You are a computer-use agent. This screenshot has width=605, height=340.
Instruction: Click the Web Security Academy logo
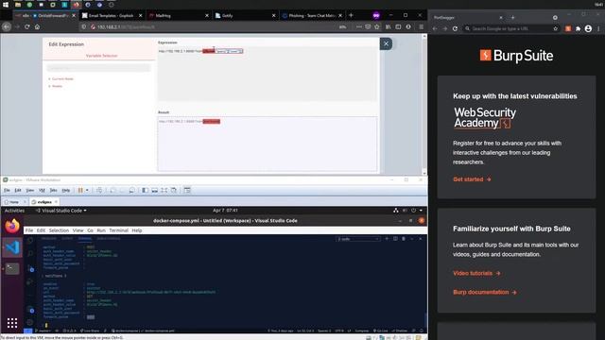[x=485, y=117]
